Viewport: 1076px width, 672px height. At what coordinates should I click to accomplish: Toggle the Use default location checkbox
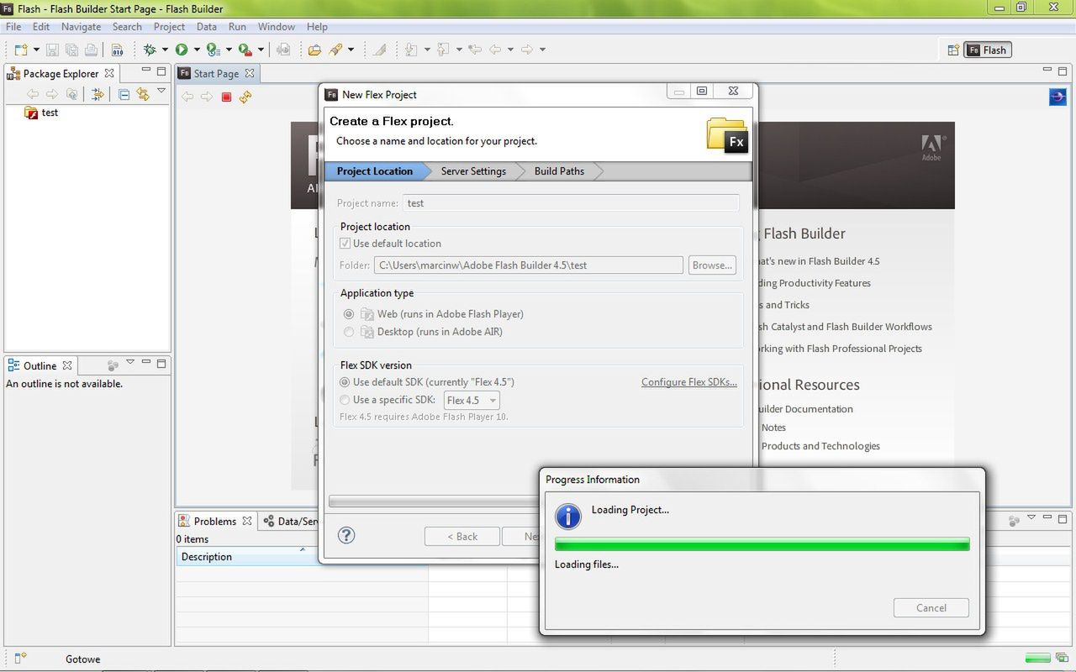[x=345, y=244]
